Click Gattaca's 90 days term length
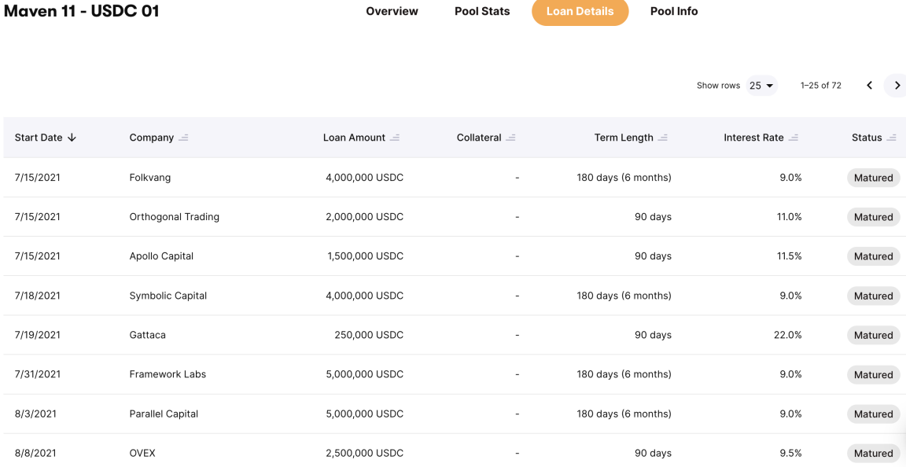This screenshot has height=467, width=906. pyautogui.click(x=653, y=335)
